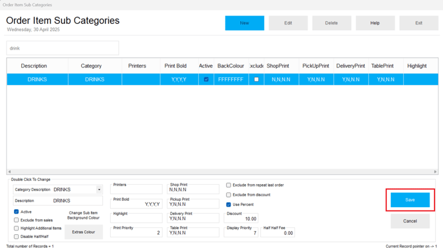443x249 pixels.
Task: Click the Pickup Print field
Action: [193, 204]
